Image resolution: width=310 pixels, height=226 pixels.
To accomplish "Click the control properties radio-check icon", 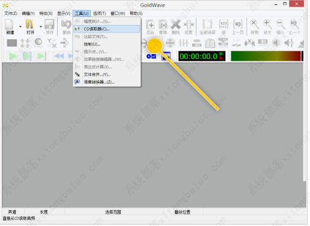I will click(x=152, y=56).
